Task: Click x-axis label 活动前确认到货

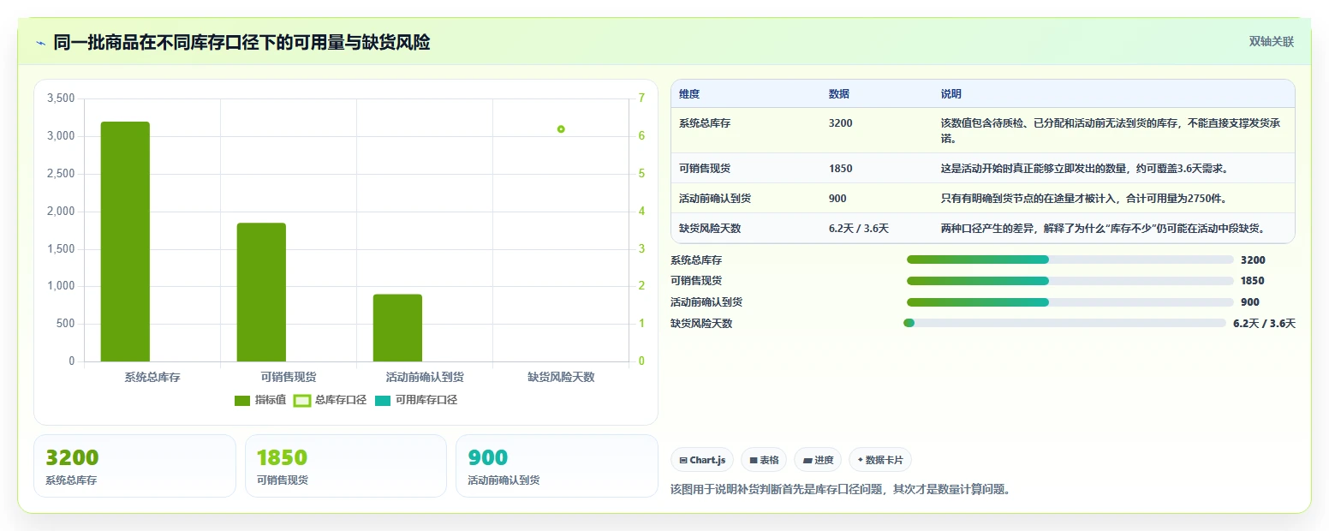Action: (x=425, y=377)
